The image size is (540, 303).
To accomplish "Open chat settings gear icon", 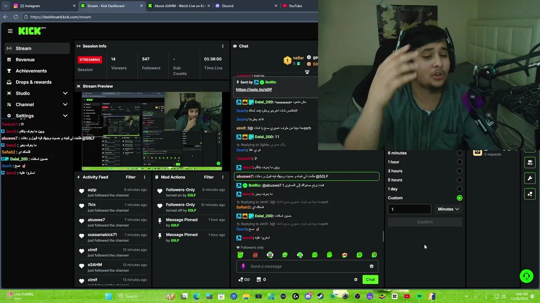I will coord(356,279).
